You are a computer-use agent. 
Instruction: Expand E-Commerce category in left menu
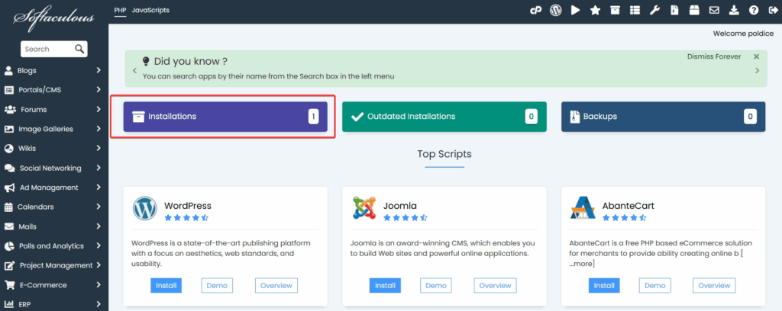click(x=53, y=285)
